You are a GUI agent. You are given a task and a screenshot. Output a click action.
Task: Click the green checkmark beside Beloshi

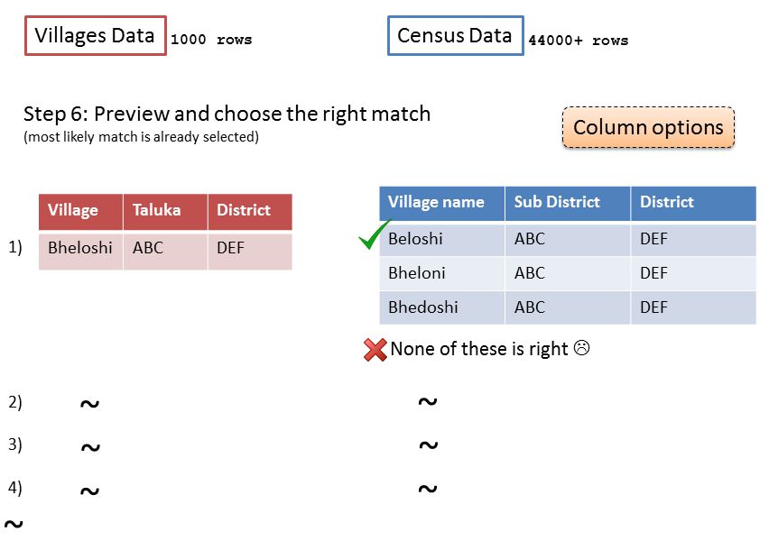tap(375, 234)
